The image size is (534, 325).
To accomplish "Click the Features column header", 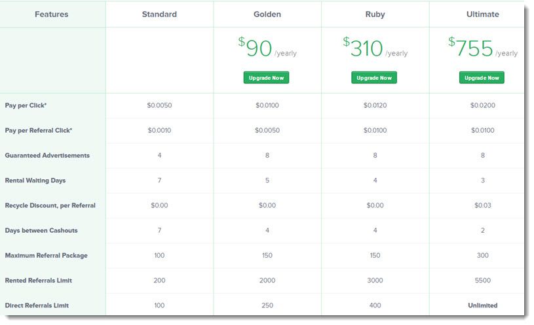I will pos(51,14).
